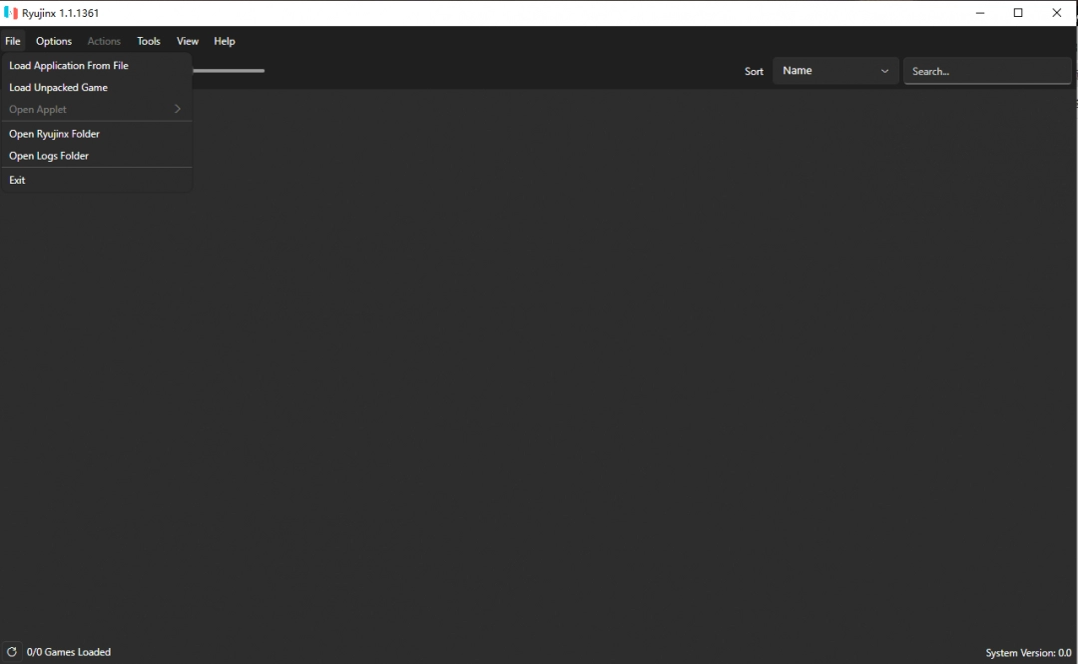The height and width of the screenshot is (664, 1078).
Task: Expand the Open Applet submenu
Action: pyautogui.click(x=96, y=110)
